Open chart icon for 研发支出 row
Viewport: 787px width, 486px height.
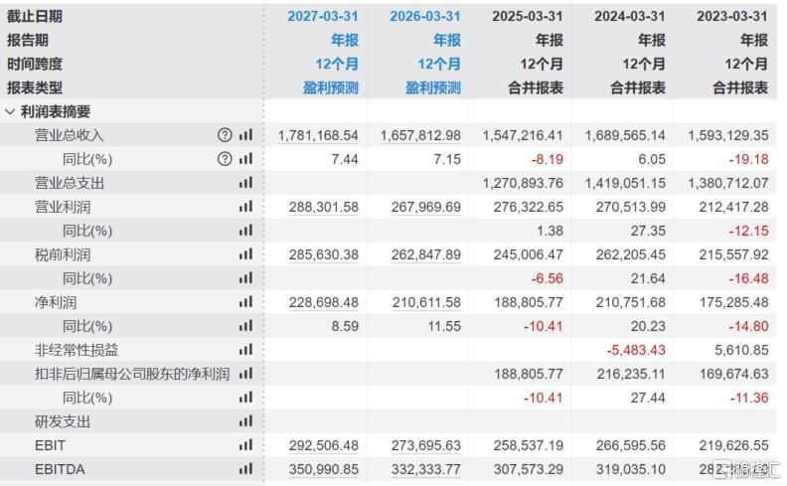245,421
